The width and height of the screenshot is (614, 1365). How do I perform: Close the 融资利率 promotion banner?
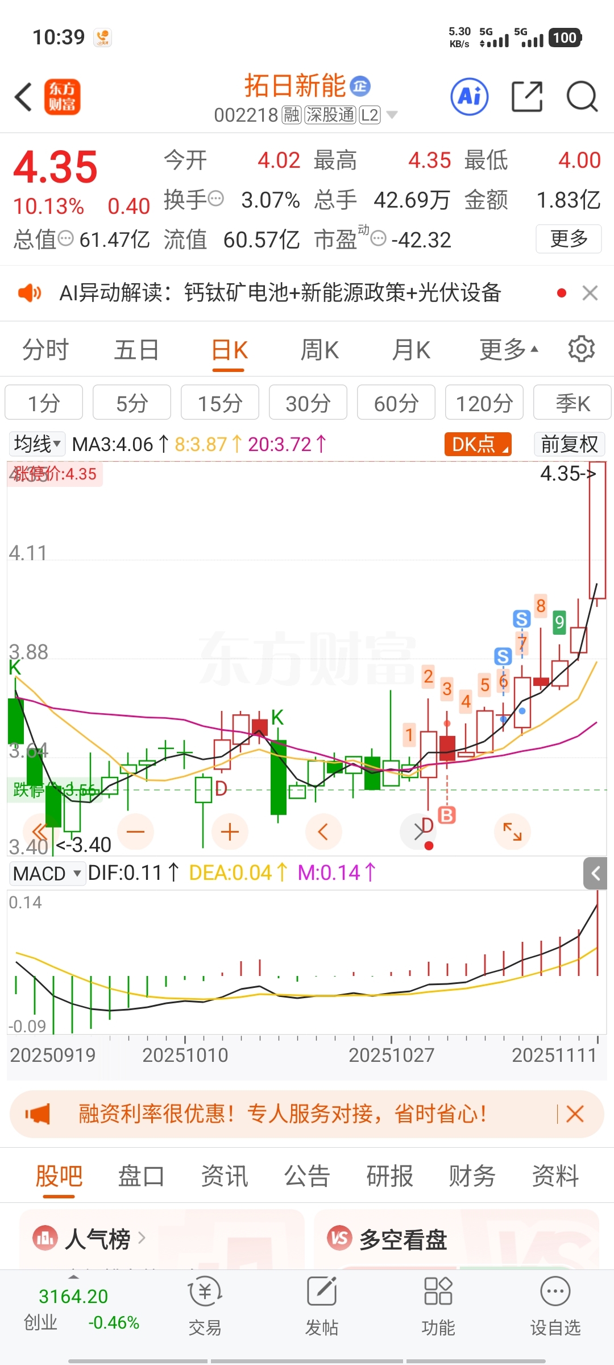(575, 1114)
